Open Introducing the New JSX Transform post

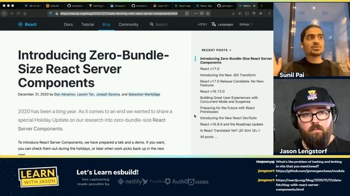tap(228, 75)
